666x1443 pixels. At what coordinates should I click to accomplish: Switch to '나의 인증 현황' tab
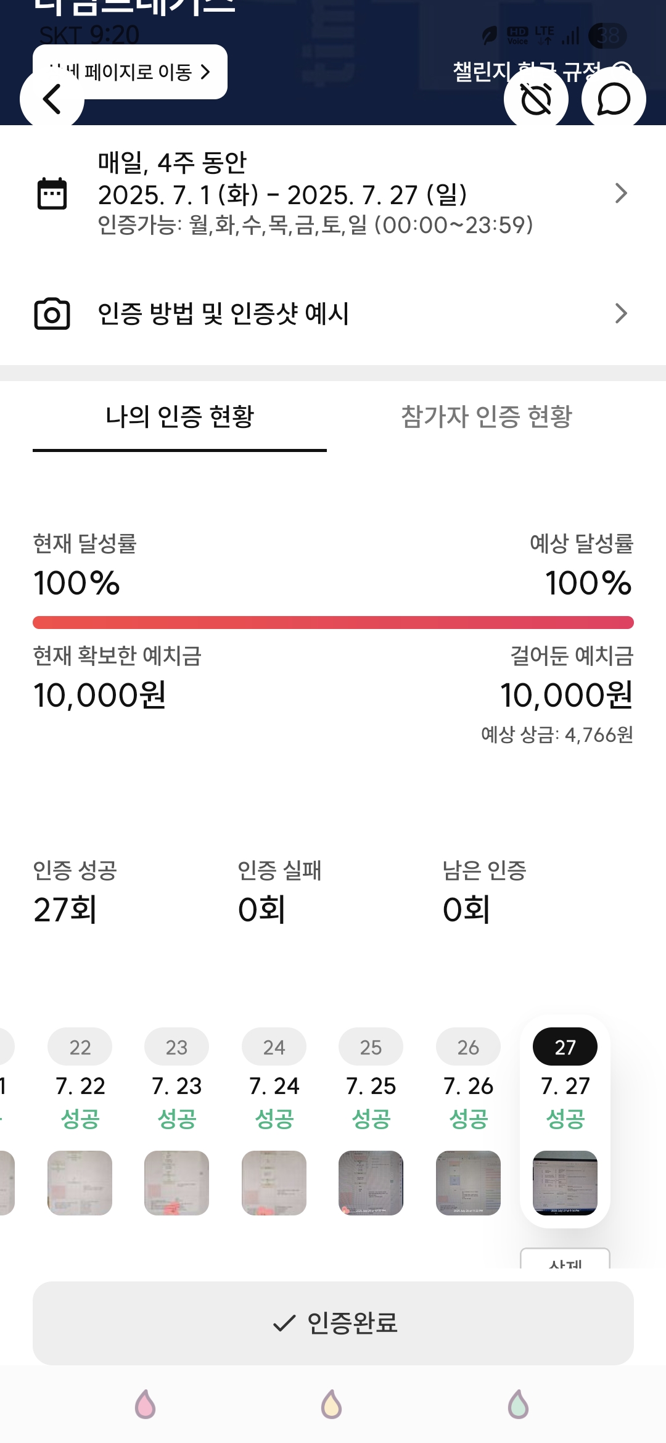[x=179, y=417]
